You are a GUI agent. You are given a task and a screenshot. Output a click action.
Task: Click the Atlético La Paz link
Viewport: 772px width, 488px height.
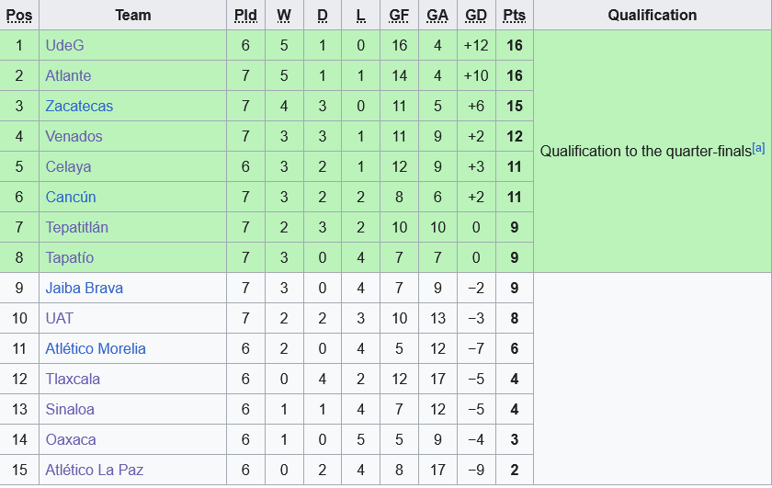tap(95, 470)
